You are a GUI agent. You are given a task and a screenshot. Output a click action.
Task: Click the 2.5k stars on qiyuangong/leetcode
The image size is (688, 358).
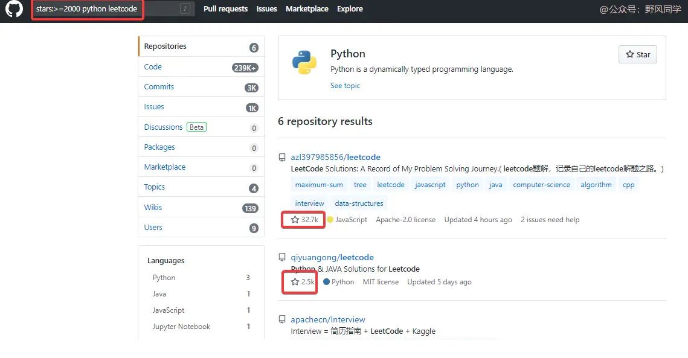pos(303,282)
